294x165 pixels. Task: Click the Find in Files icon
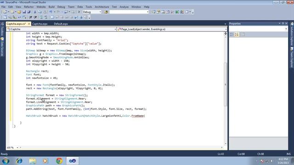[x=106, y=12]
